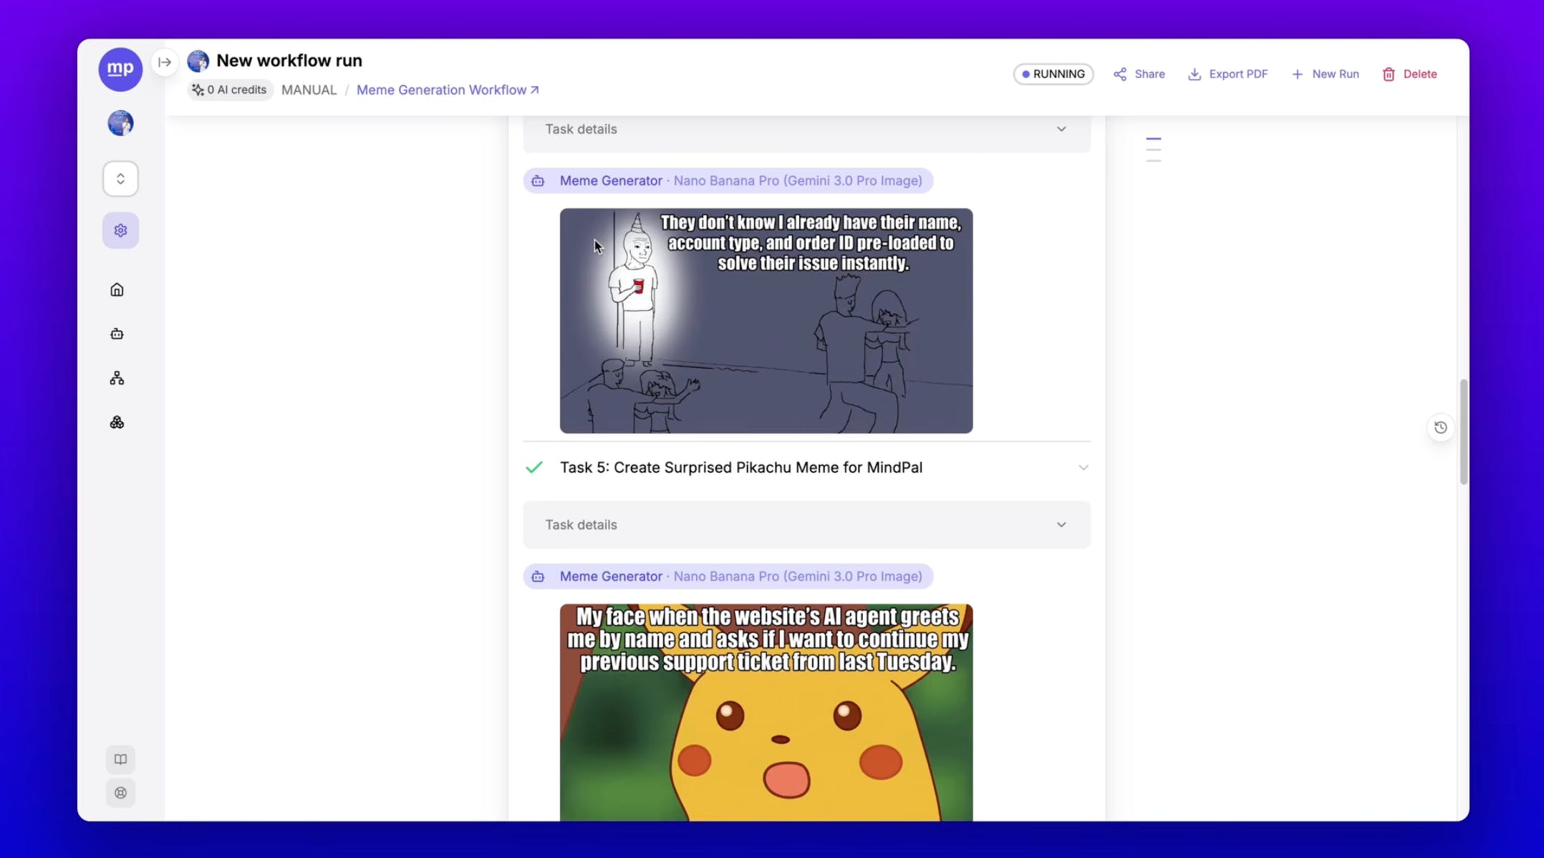Image resolution: width=1544 pixels, height=858 pixels.
Task: Open the Meme Generation Workflow link
Action: (447, 90)
